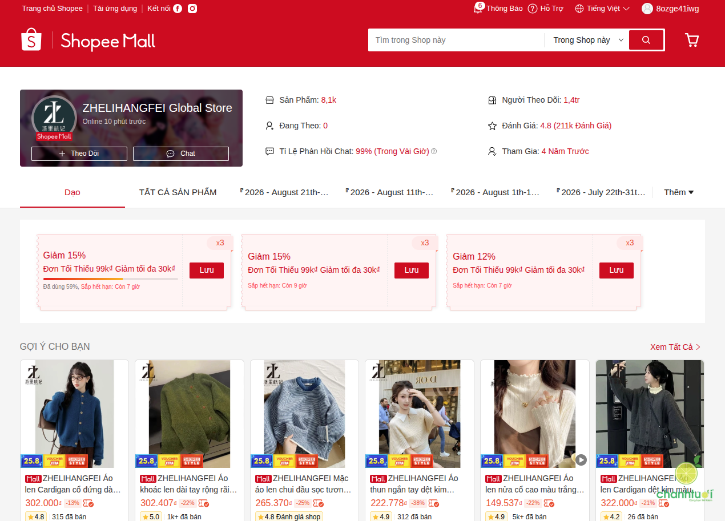Screen dimensions: 725x521
Task: Click voucher icon beside 265.370đ price
Action: (319, 503)
